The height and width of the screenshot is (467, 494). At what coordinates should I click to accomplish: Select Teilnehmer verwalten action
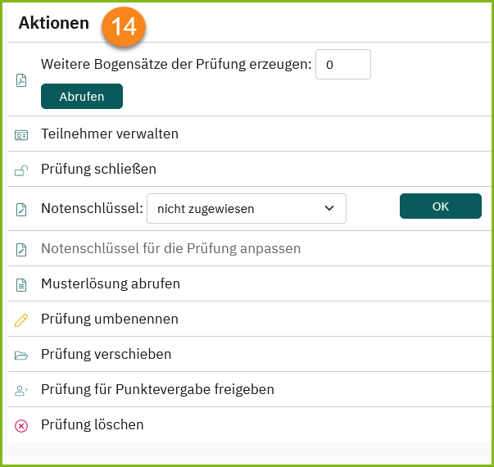click(110, 134)
